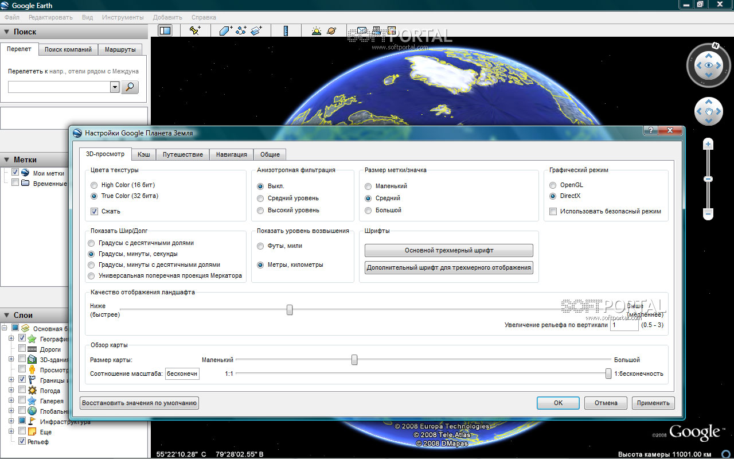The width and height of the screenshot is (734, 459).
Task: Click Восстановить значения по умолчанию button
Action: (x=139, y=403)
